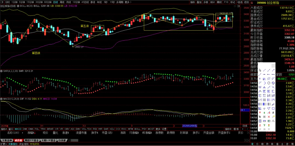Expand the 扩展 menu at bottom left

click(x=4, y=144)
